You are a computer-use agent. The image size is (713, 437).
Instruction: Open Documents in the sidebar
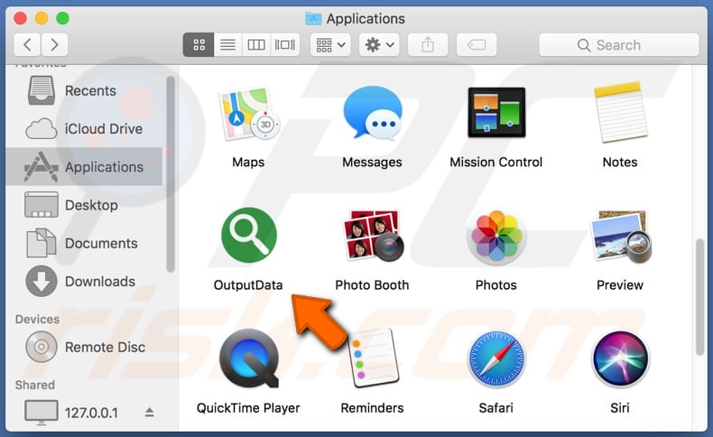(84, 243)
